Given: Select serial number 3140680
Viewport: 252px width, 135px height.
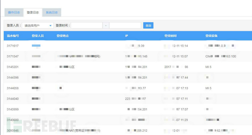Looking at the screenshot, I should coord(13,120).
